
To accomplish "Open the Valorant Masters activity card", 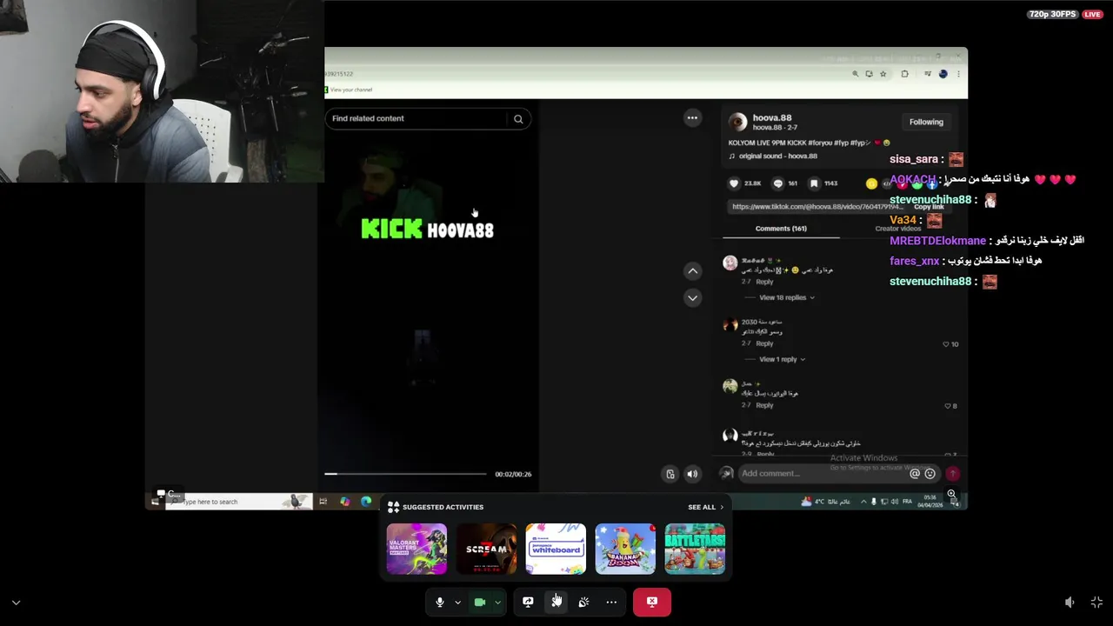I will 417,549.
